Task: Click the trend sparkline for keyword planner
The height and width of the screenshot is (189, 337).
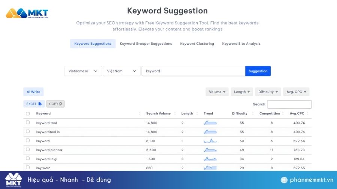Action: 210,150
